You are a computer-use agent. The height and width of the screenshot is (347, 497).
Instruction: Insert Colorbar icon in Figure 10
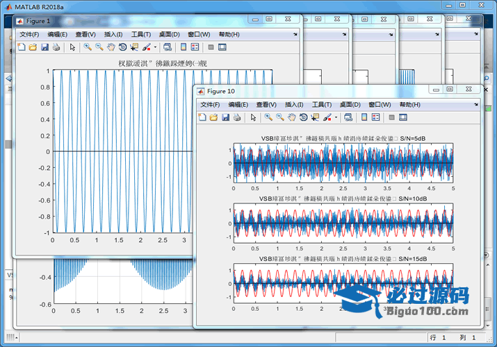click(x=364, y=117)
